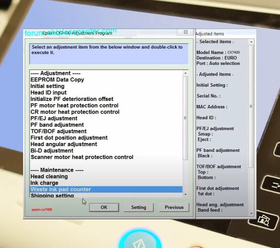Select Waste ink pad counter row
The image size is (280, 248).
(x=106, y=189)
